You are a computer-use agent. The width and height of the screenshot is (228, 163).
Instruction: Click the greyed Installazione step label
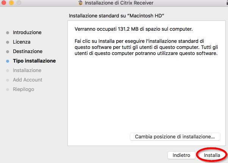point(27,71)
